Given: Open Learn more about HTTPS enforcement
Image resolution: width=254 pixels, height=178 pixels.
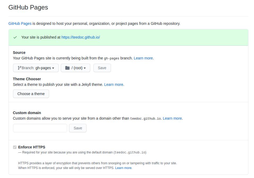Looking at the screenshot, I should point(123,168).
